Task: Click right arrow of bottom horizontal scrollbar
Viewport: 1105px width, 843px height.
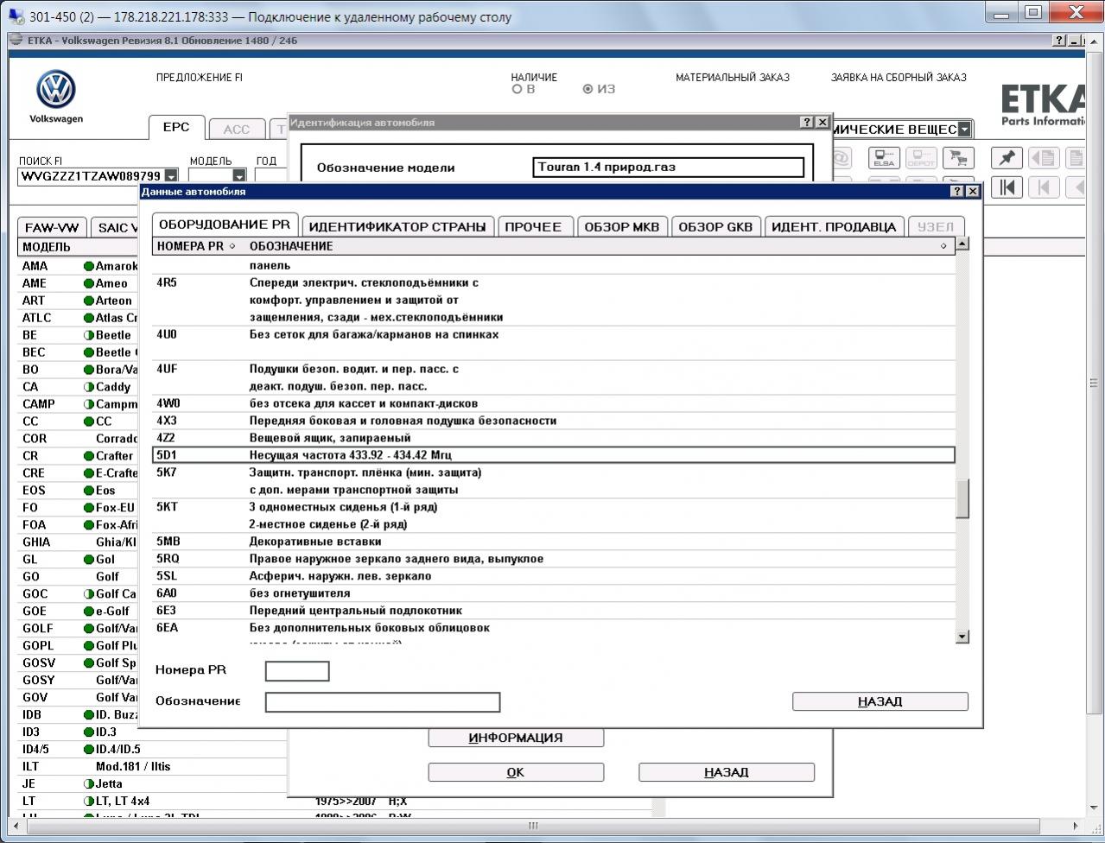Action: (x=1076, y=827)
